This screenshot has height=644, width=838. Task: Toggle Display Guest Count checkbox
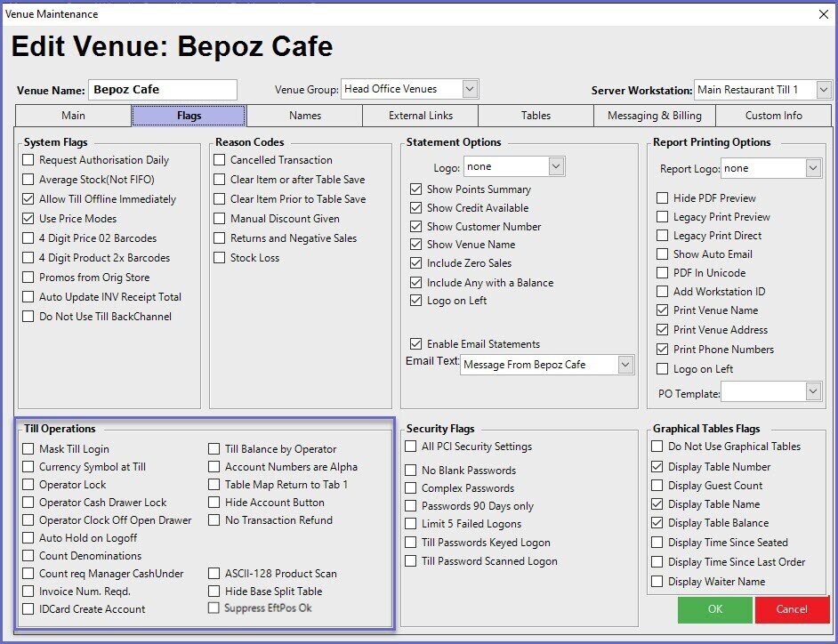point(657,486)
